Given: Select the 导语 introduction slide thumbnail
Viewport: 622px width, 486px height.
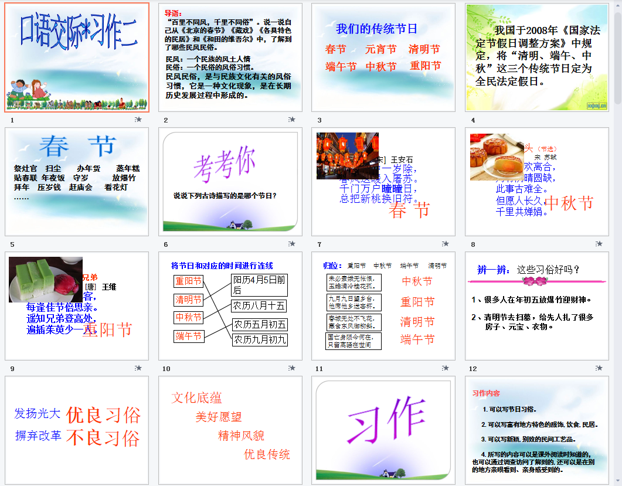Looking at the screenshot, I should tap(230, 57).
